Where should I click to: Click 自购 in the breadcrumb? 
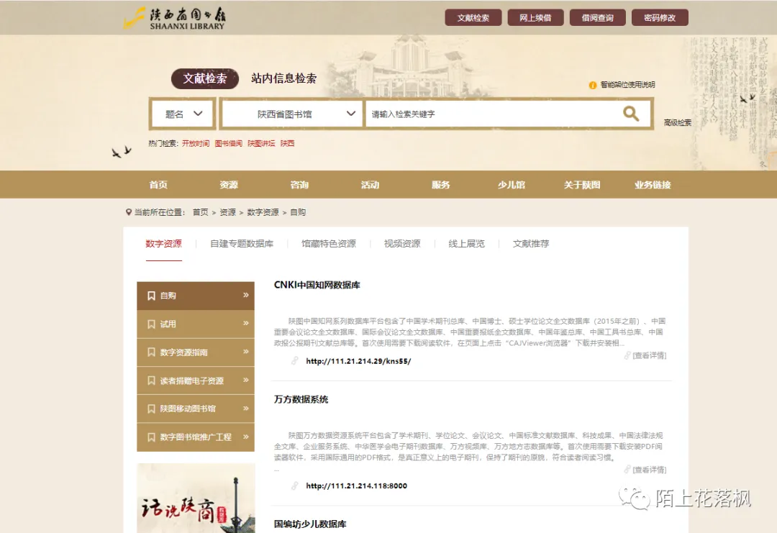click(x=298, y=212)
